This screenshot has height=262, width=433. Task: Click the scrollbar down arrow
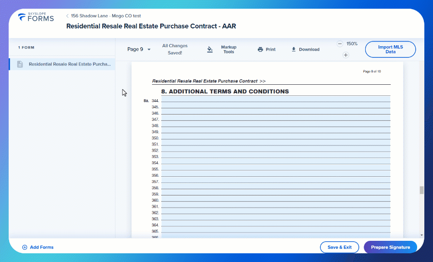(421, 235)
